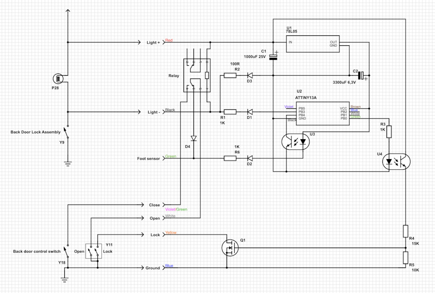Click the Q1 MOSFET symbol
Screen dimensions: 435x293
(230, 248)
